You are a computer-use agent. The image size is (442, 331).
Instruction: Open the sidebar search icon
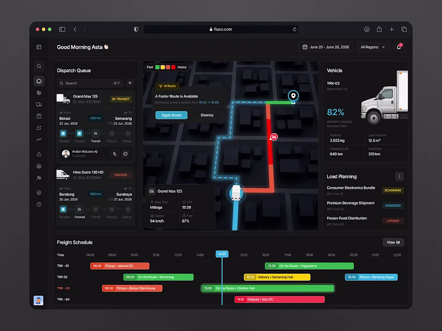39,66
